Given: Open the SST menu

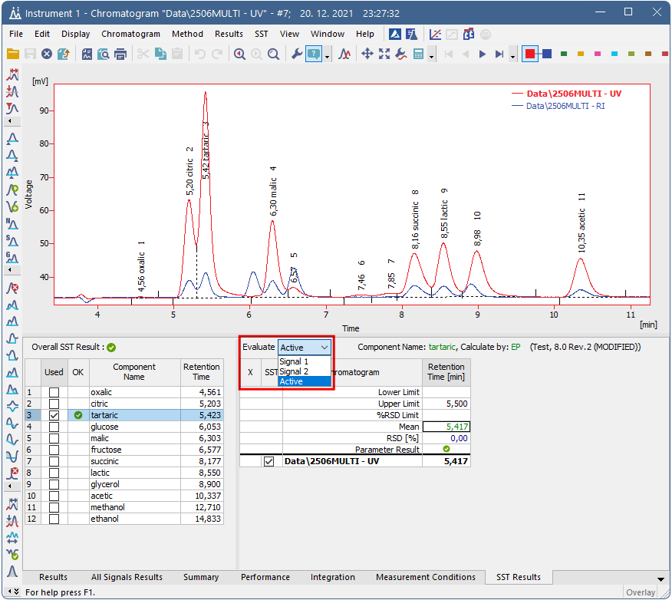Looking at the screenshot, I should pyautogui.click(x=261, y=34).
